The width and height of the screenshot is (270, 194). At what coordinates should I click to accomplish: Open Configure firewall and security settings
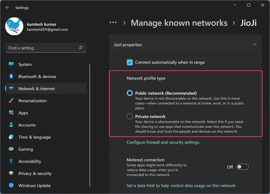163,142
